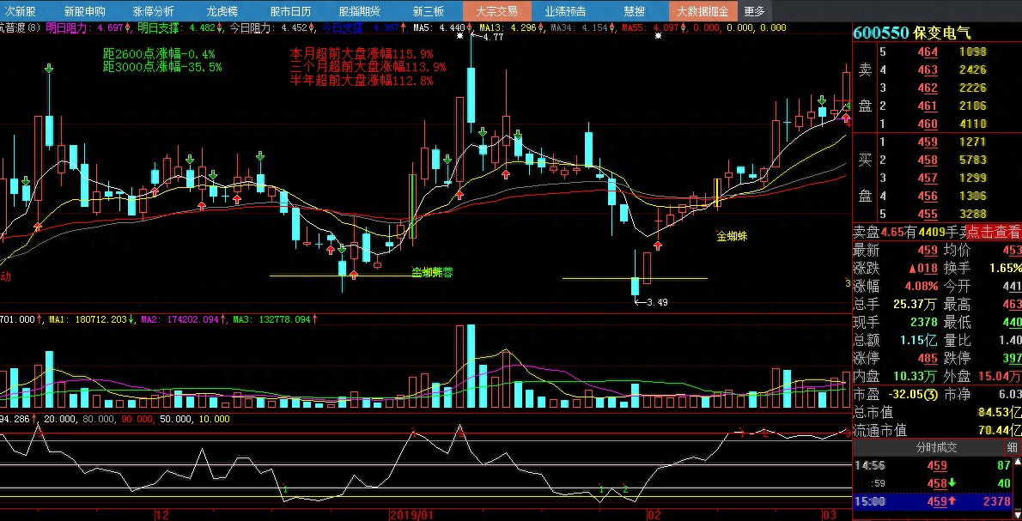Click the MA5 value arrow indicator
1022x521 pixels.
470,28
